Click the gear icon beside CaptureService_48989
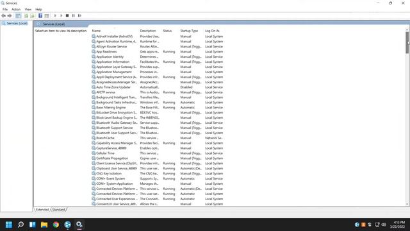This screenshot has height=231, width=410. 94,148
